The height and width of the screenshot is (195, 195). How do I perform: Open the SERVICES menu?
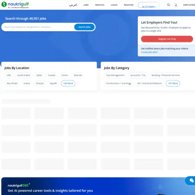[100, 5]
